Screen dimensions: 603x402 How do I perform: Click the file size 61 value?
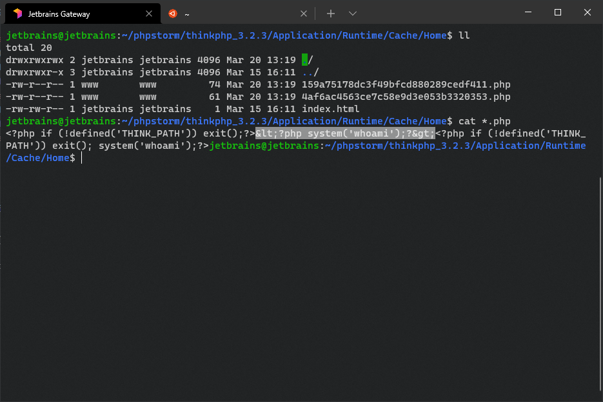pyautogui.click(x=215, y=97)
